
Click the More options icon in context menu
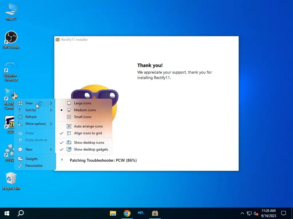pyautogui.click(x=20, y=124)
